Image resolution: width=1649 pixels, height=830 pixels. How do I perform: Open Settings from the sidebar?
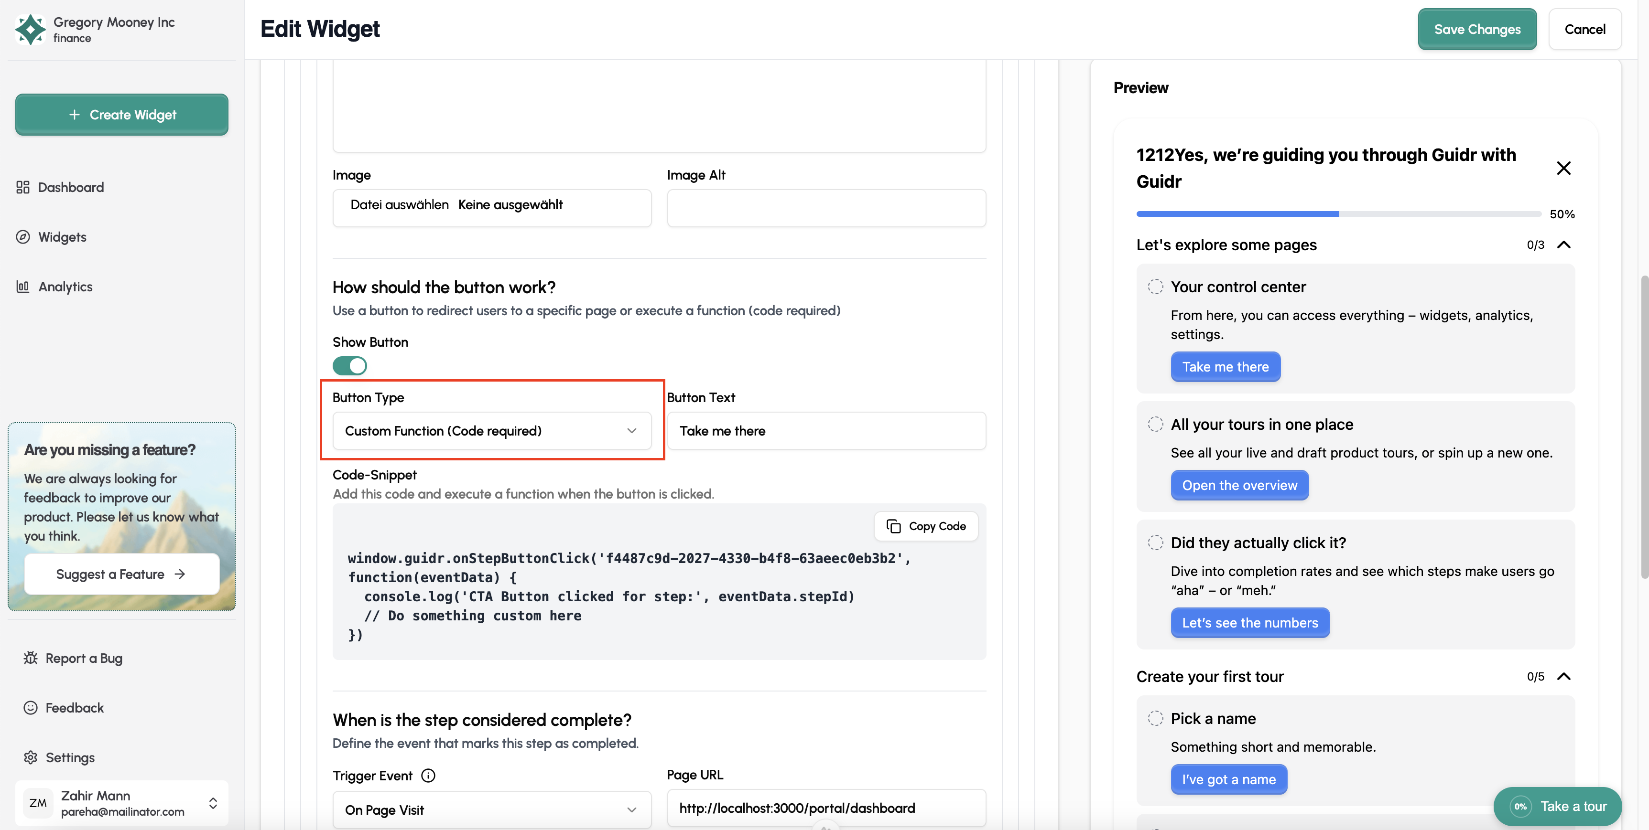coord(69,757)
